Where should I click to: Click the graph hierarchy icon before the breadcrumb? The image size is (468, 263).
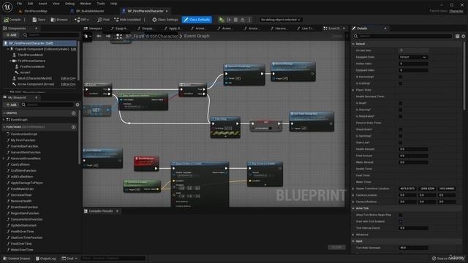click(118, 36)
